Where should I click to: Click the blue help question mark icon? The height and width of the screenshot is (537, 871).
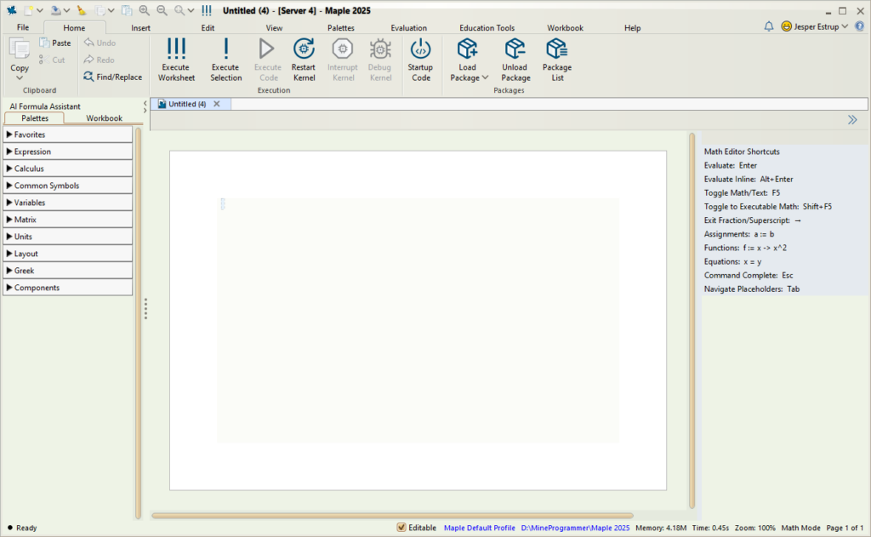pos(859,26)
